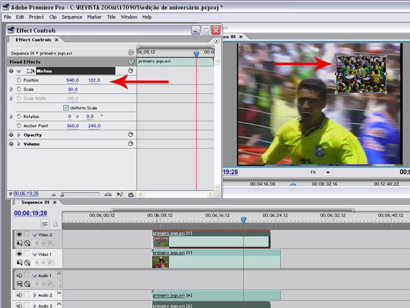Click the 00;06;19;28 timeline timecode
The image size is (410, 308).
click(x=31, y=214)
